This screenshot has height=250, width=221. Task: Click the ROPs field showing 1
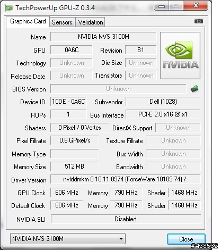68,114
